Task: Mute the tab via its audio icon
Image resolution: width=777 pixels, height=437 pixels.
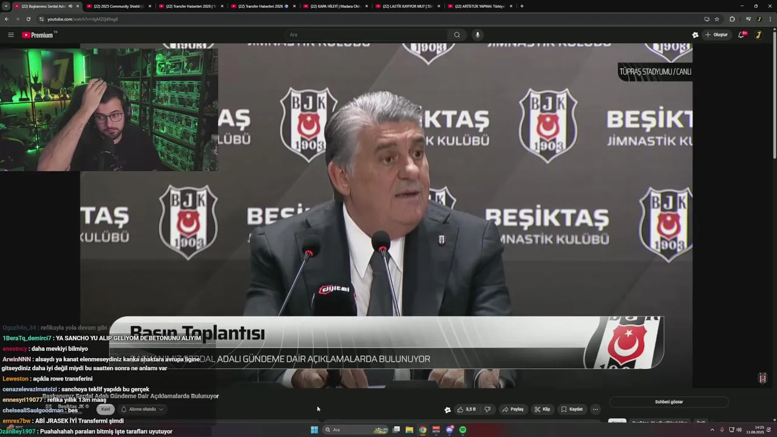Action: pyautogui.click(x=70, y=6)
